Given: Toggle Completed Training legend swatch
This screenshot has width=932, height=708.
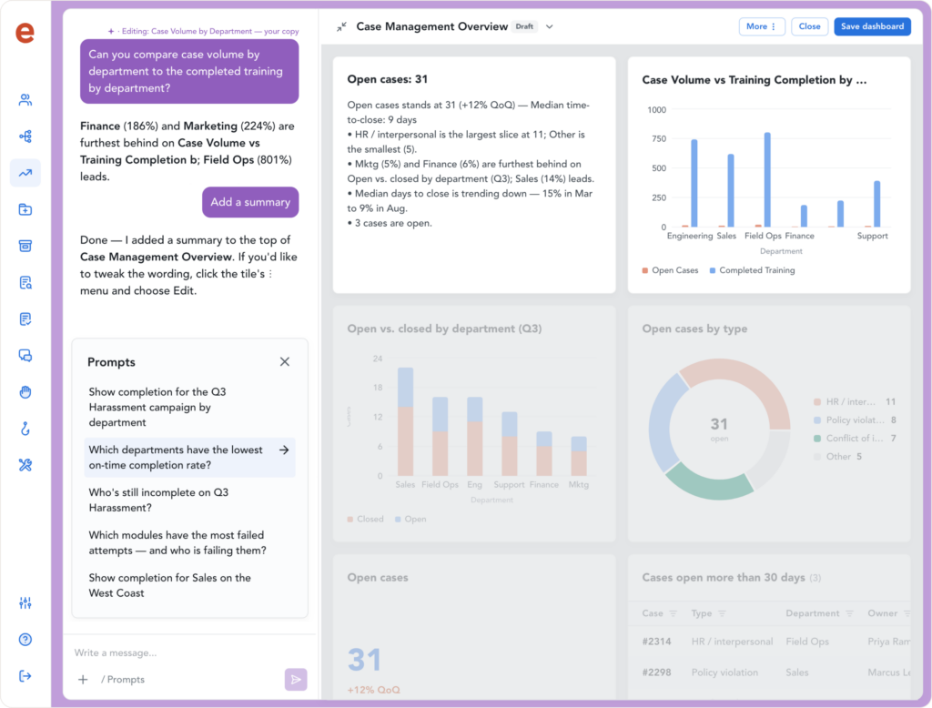Looking at the screenshot, I should click(712, 270).
